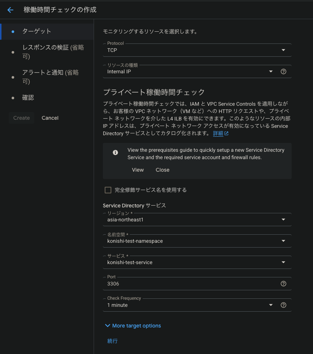Click the Port input field
Screen dimensions: 313x354
point(189,284)
